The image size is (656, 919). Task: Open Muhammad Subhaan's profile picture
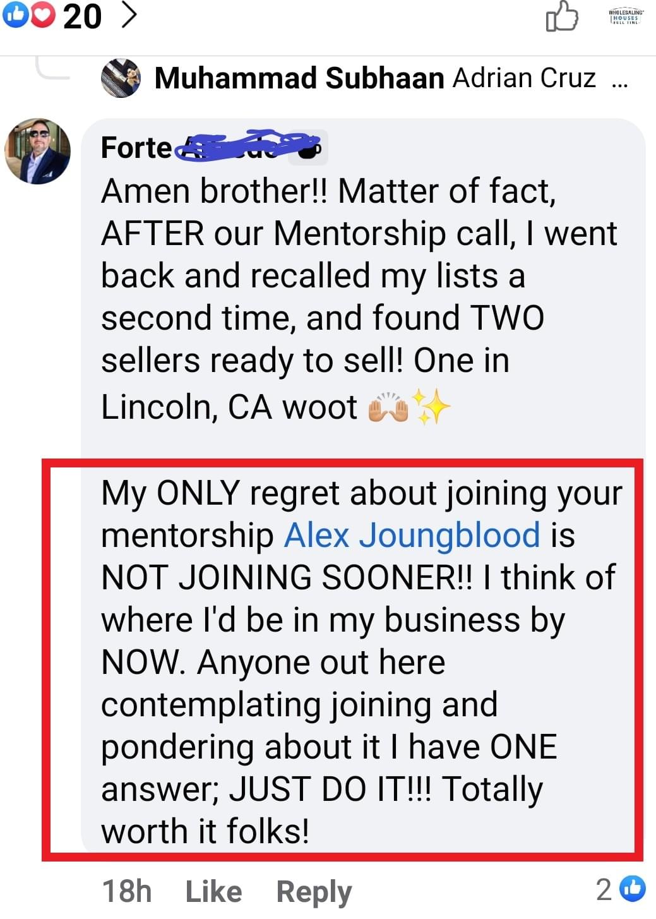point(121,78)
